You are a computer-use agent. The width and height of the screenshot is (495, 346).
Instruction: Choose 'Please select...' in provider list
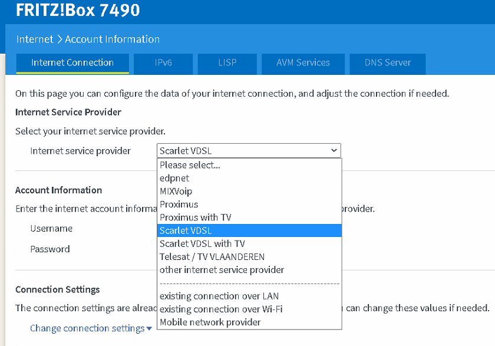pos(190,165)
